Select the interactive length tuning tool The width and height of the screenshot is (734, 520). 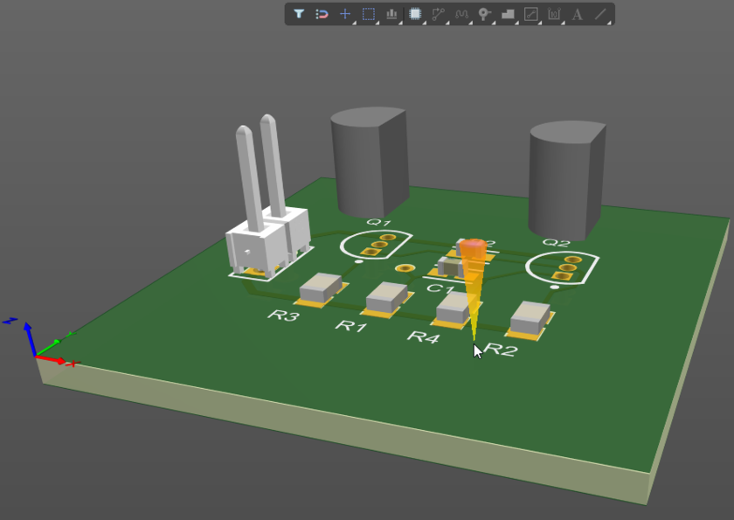tap(463, 13)
